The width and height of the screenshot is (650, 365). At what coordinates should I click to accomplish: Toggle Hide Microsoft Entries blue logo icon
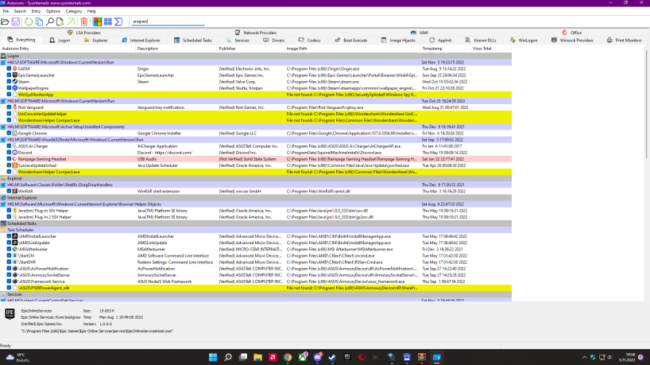point(108,21)
